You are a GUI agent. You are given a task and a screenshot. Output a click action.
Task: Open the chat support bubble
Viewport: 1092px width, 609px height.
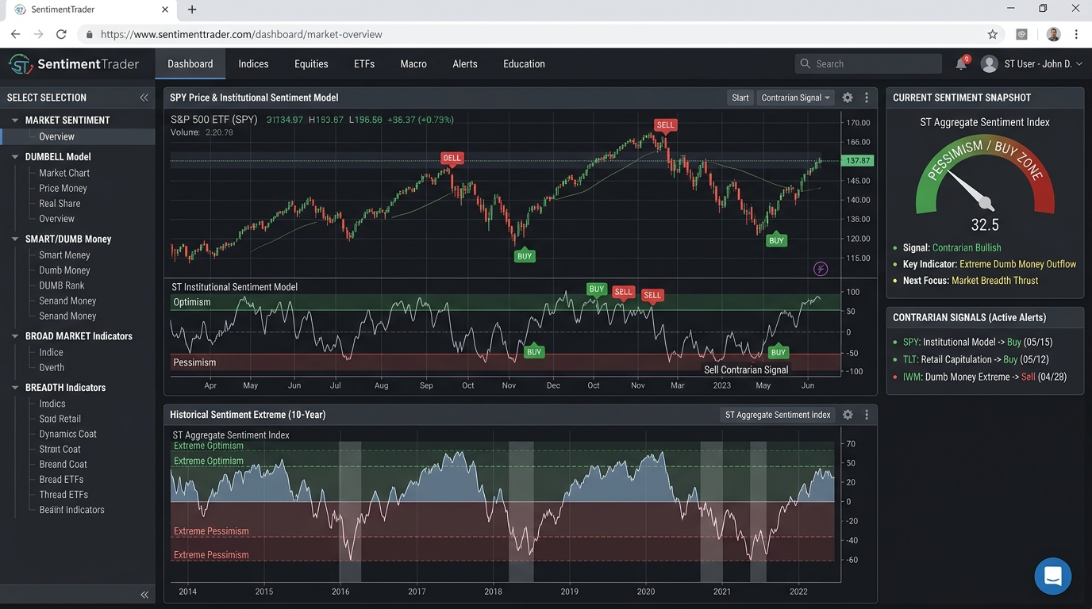coord(1052,576)
